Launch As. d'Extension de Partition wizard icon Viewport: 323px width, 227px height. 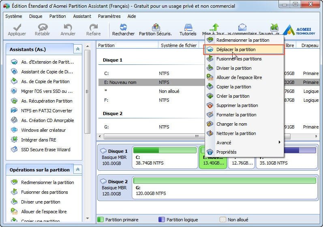(x=14, y=62)
